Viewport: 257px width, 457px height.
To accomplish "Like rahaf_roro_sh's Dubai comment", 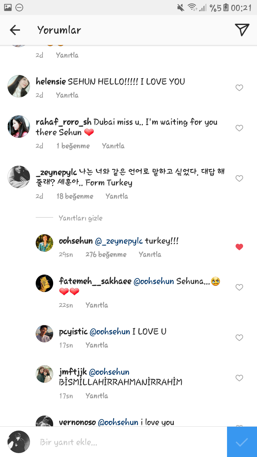I will click(x=239, y=128).
